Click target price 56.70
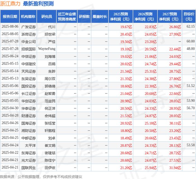Viewport: 196px width, 179px height. 191,108
